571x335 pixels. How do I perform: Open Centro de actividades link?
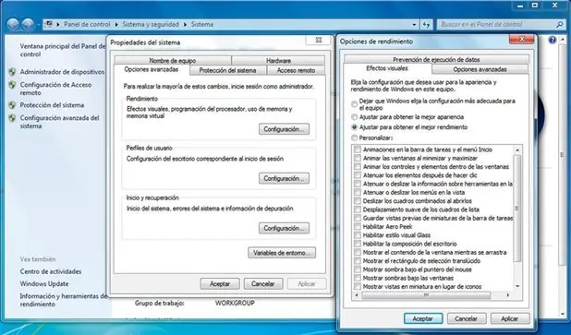tap(51, 271)
